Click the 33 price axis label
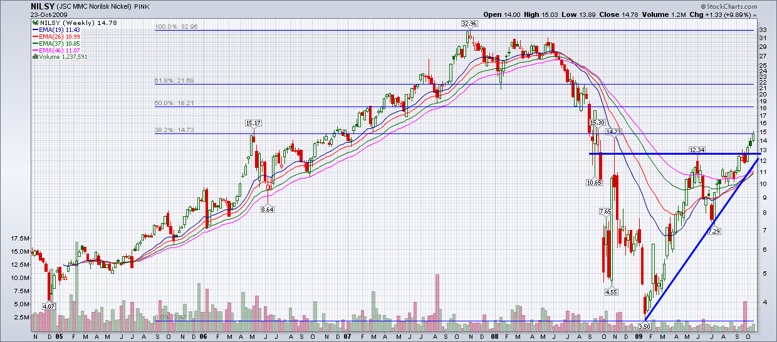 pos(763,30)
